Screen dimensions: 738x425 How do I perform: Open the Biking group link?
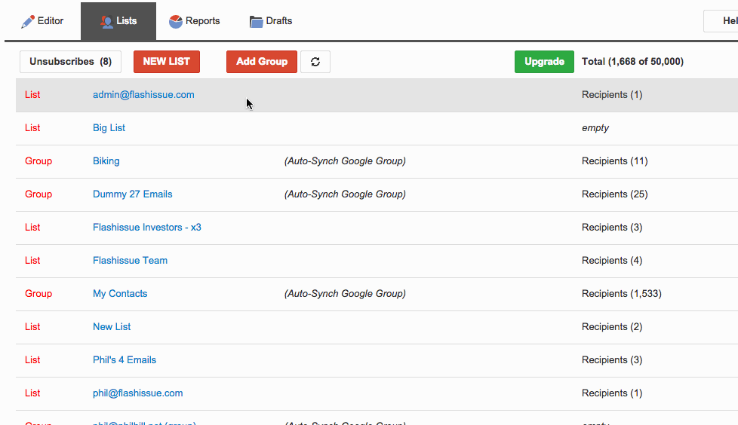(x=106, y=161)
